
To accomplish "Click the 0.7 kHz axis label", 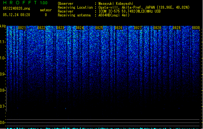I will (3, 106).
